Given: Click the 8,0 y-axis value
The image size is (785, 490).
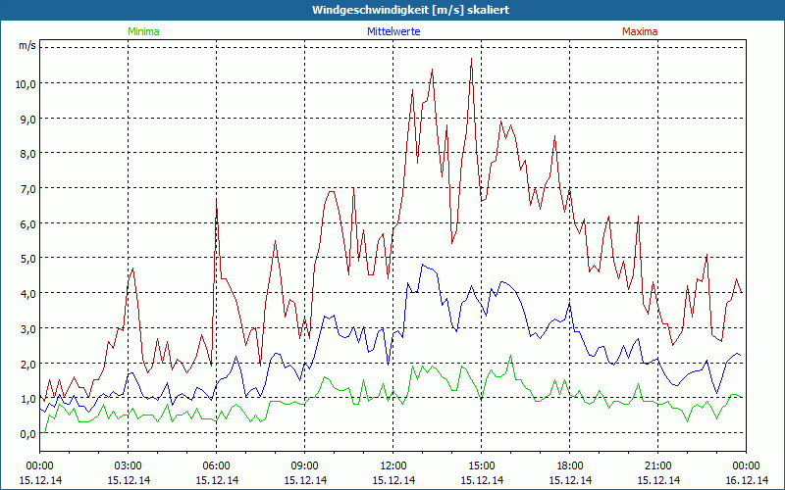Looking at the screenshot, I should [28, 154].
